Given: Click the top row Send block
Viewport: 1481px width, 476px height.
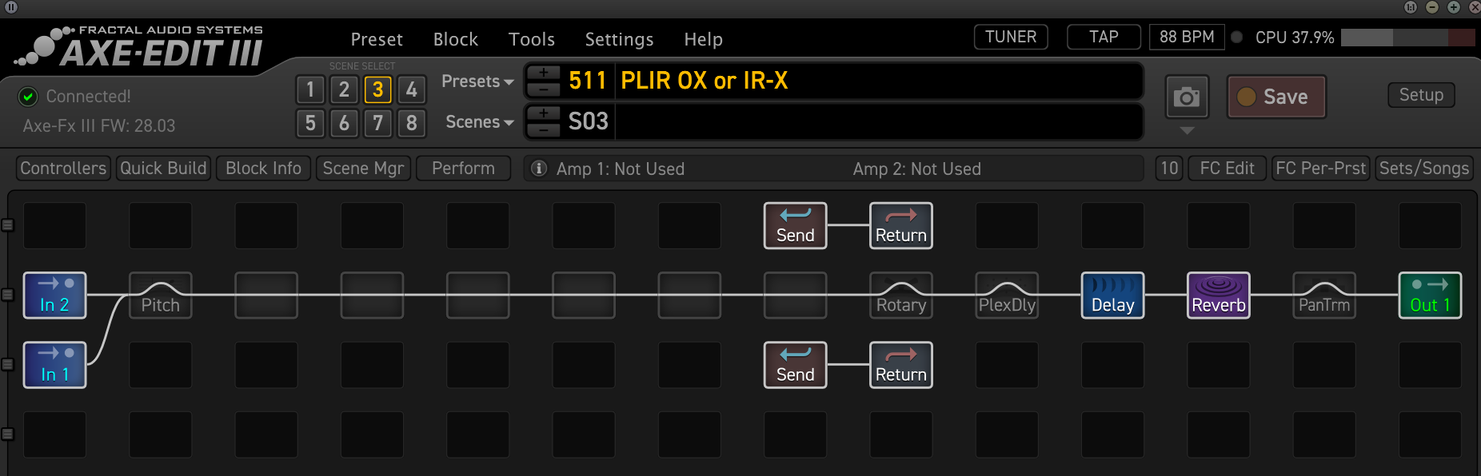Looking at the screenshot, I should click(795, 226).
